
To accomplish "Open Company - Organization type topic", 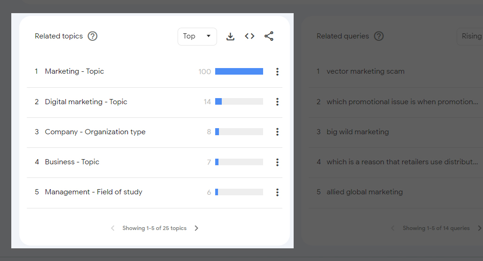I will [x=95, y=132].
